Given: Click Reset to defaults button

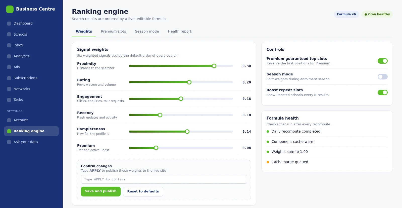Looking at the screenshot, I should point(143,191).
